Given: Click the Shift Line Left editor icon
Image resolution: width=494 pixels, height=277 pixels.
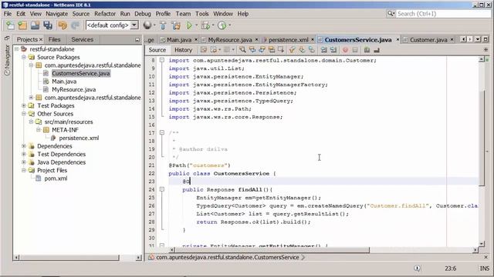Looking at the screenshot, I should click(323, 49).
